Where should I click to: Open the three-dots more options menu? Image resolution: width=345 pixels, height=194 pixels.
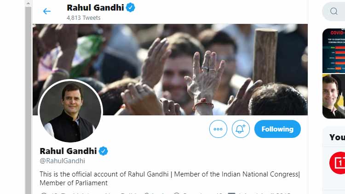click(x=218, y=129)
